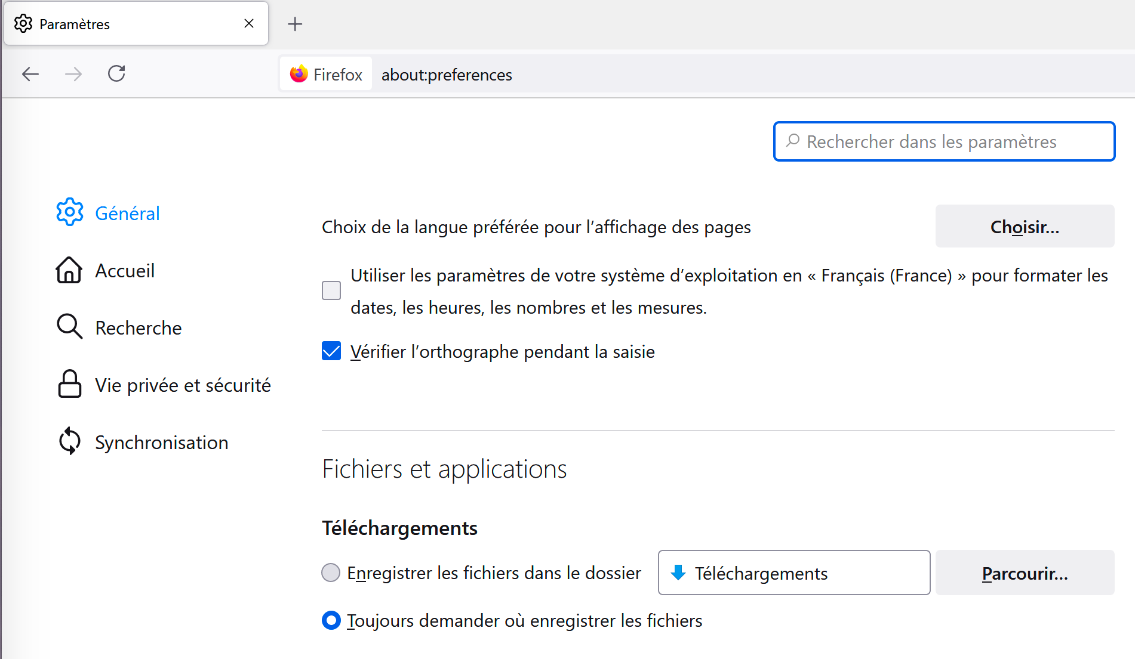Screen dimensions: 1135x659
Task: Click the Recherche magnifier icon in the sidebar
Action: coord(69,326)
